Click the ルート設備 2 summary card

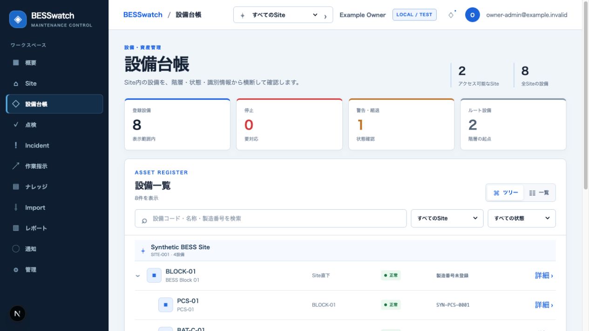tap(513, 124)
